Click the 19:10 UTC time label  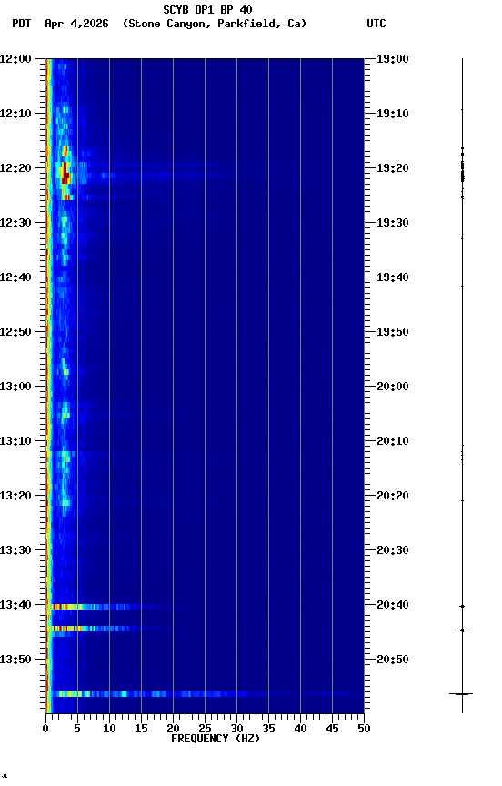393,114
